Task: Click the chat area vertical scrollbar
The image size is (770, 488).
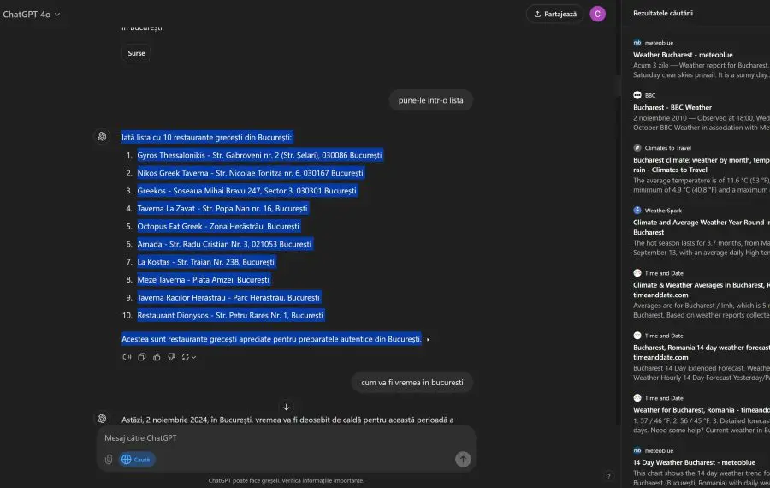Action: (x=618, y=86)
